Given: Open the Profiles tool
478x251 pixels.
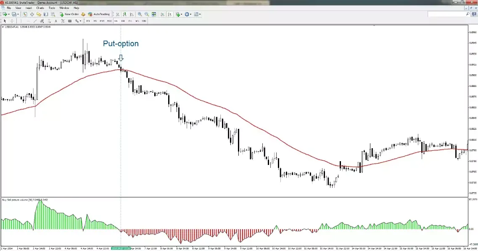Looking at the screenshot, I should (x=14, y=14).
